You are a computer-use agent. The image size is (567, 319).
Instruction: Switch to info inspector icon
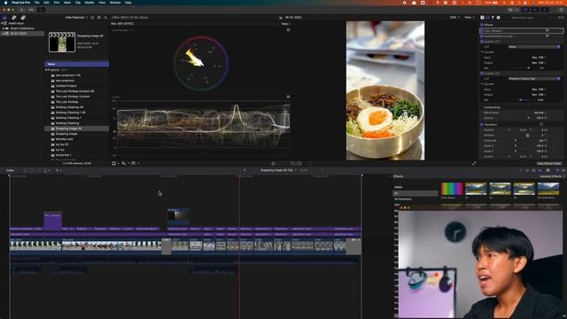[x=498, y=18]
